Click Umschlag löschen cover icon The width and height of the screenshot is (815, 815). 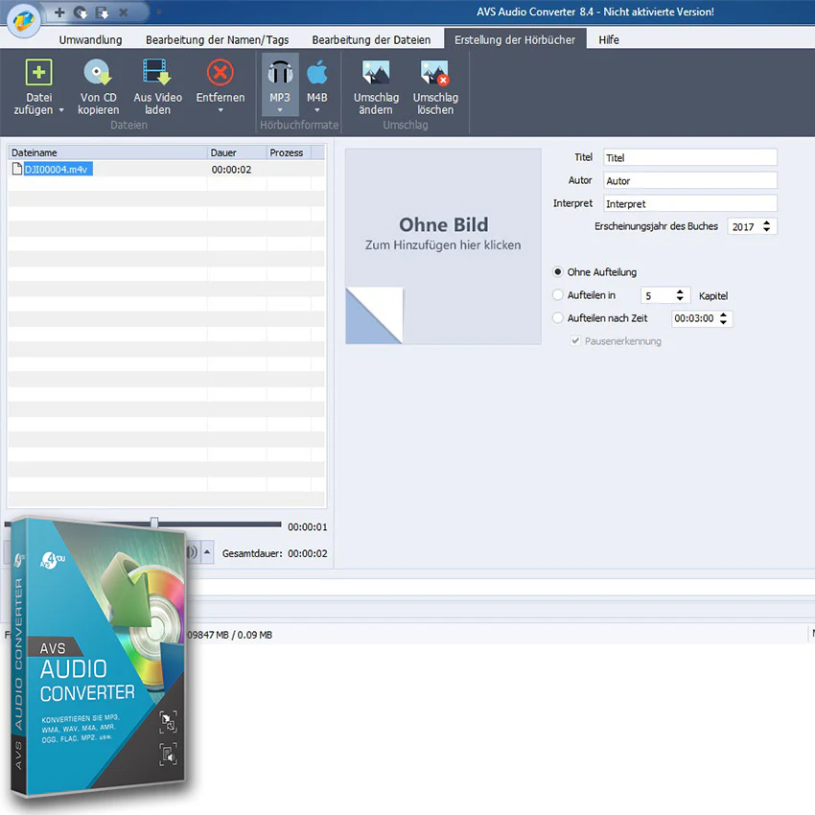point(435,72)
